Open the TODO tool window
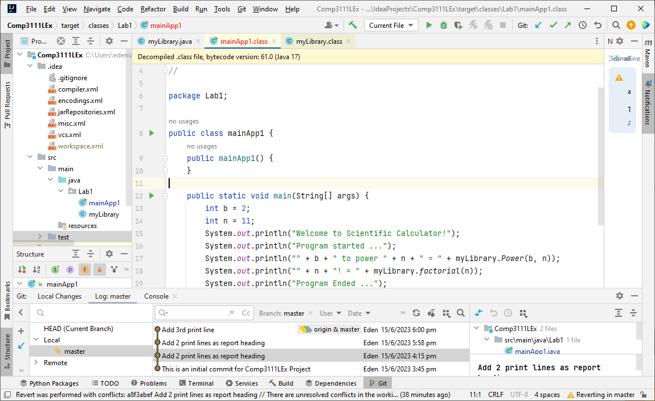 (x=110, y=383)
